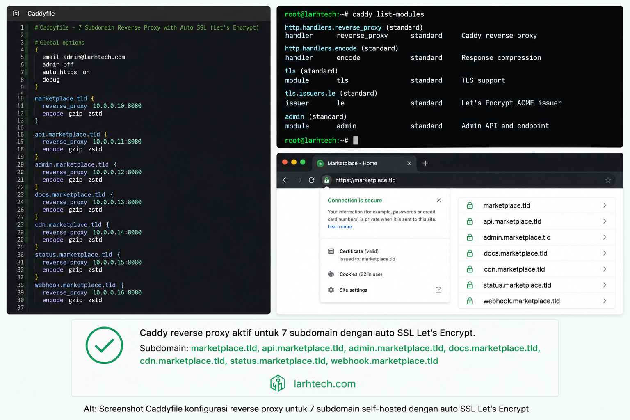Click the '# Global options' comment
Screen dimensions: 630x420
pyautogui.click(x=59, y=43)
